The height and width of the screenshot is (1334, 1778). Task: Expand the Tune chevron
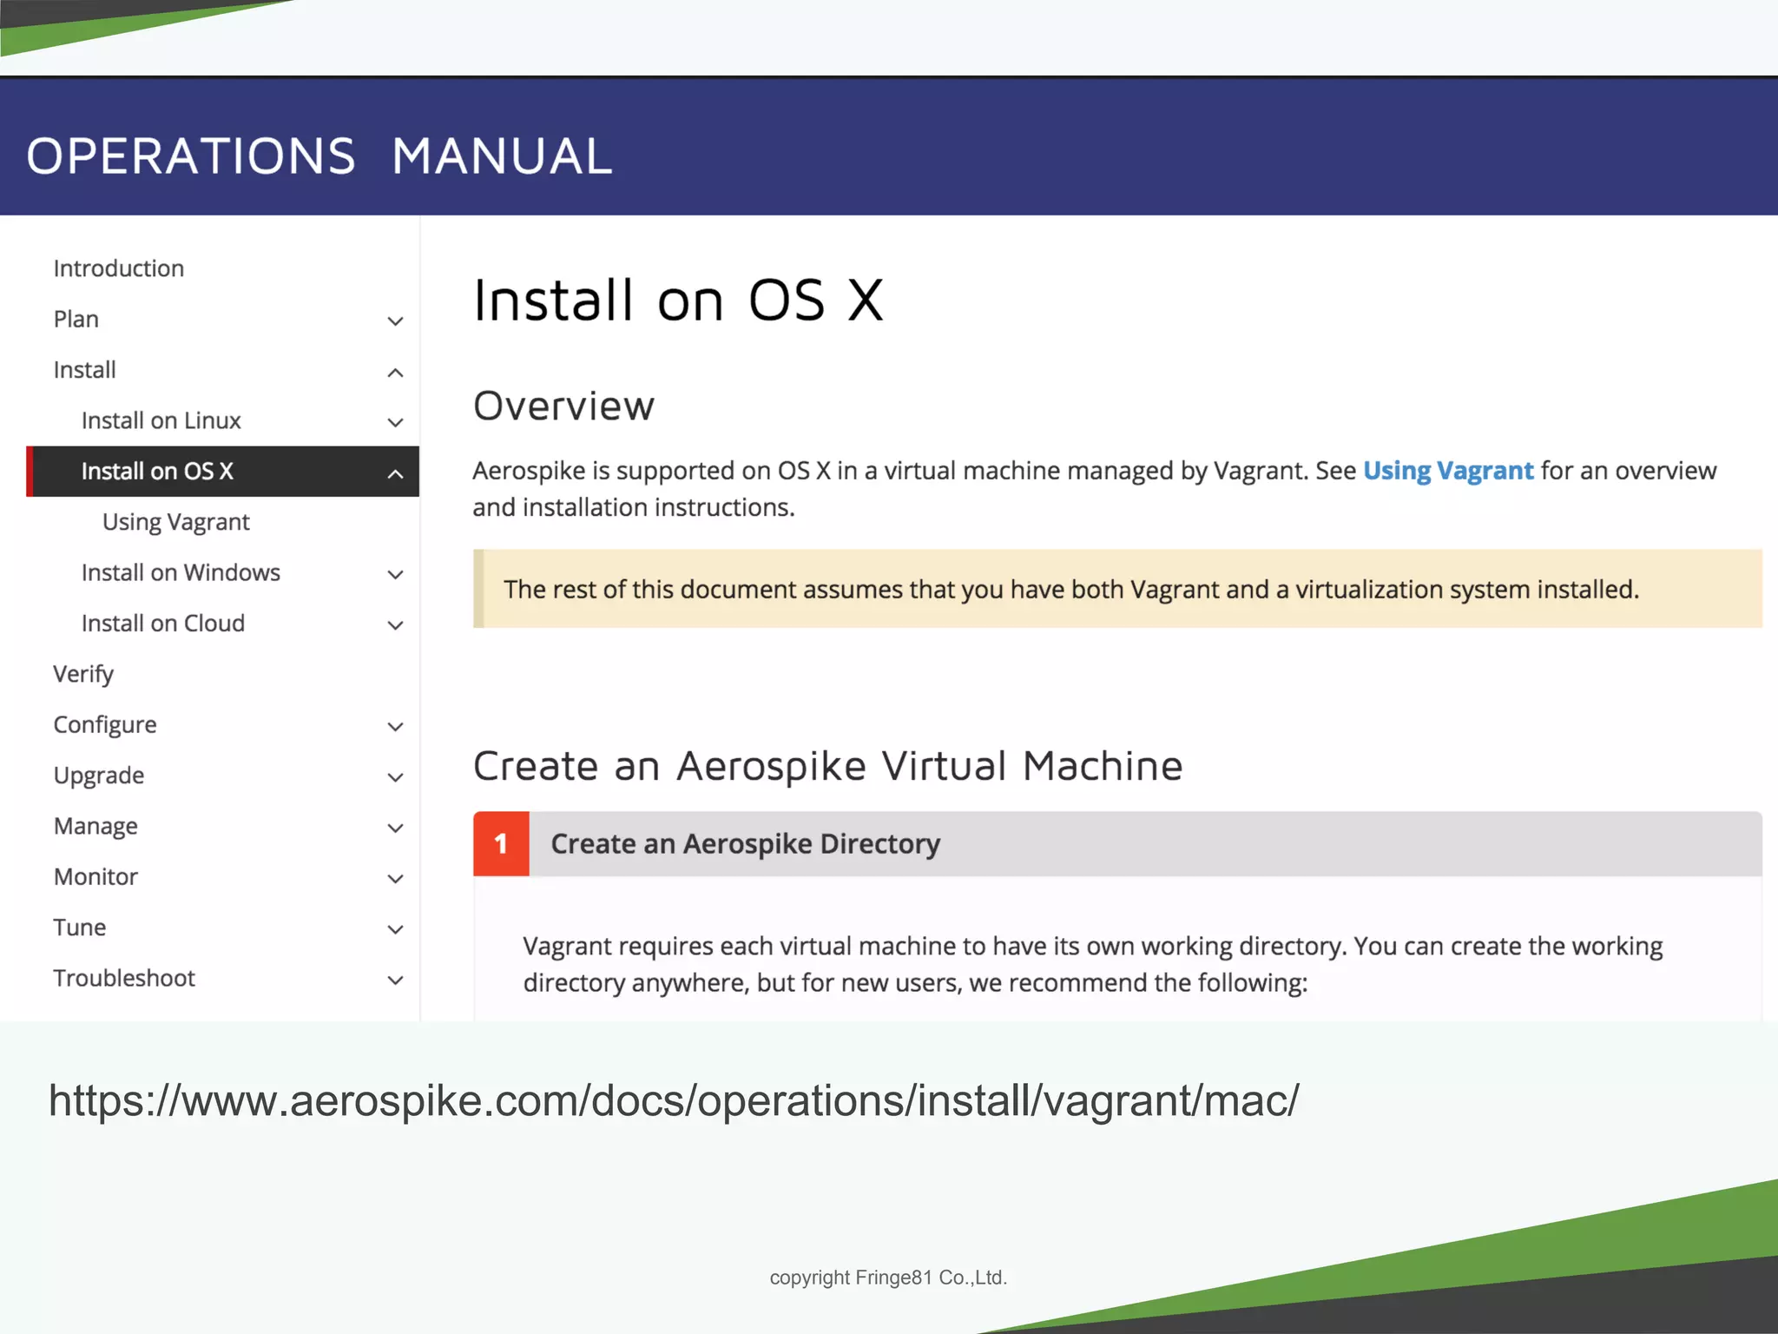[395, 930]
